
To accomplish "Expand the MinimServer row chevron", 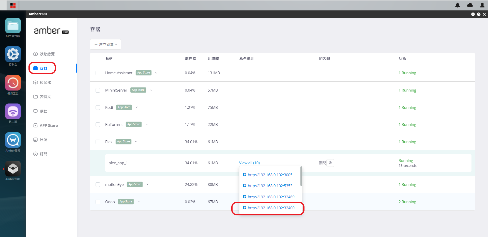I will pyautogui.click(x=151, y=90).
